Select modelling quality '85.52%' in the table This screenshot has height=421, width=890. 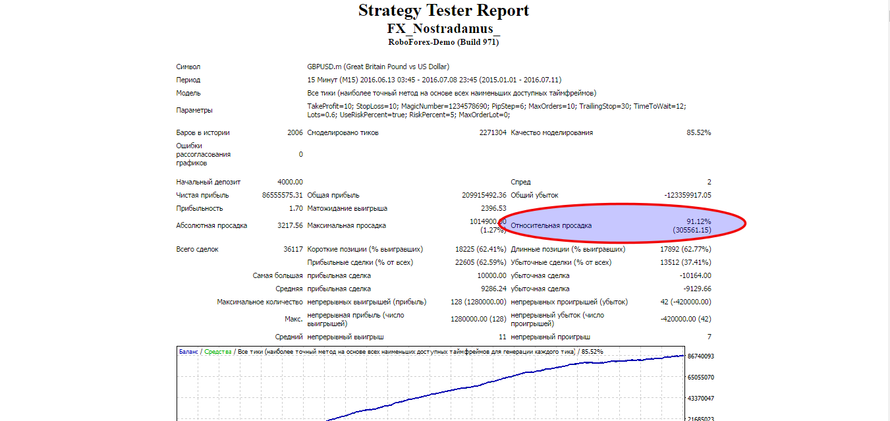(698, 132)
